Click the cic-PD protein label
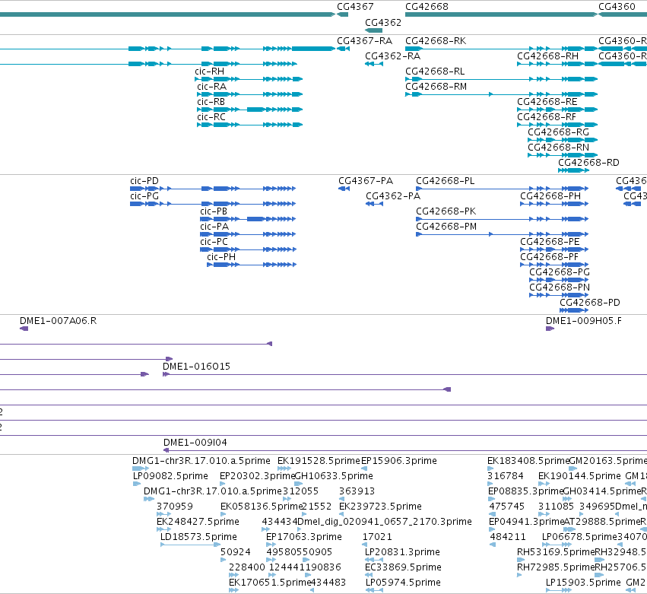Screen dimensions: 647x594 (x=144, y=181)
